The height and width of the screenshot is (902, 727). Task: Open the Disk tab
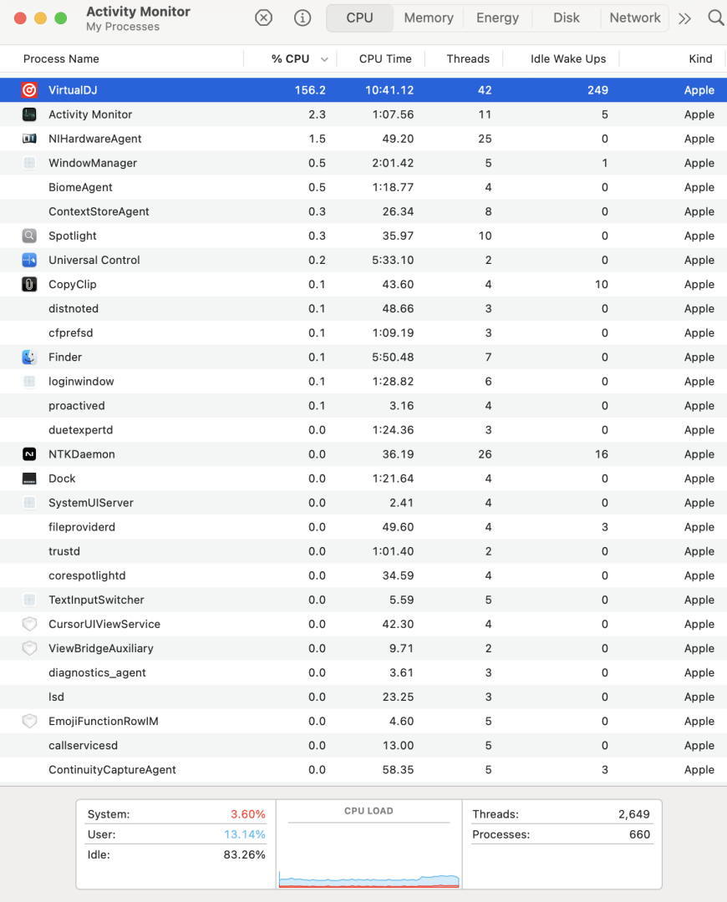click(x=566, y=18)
